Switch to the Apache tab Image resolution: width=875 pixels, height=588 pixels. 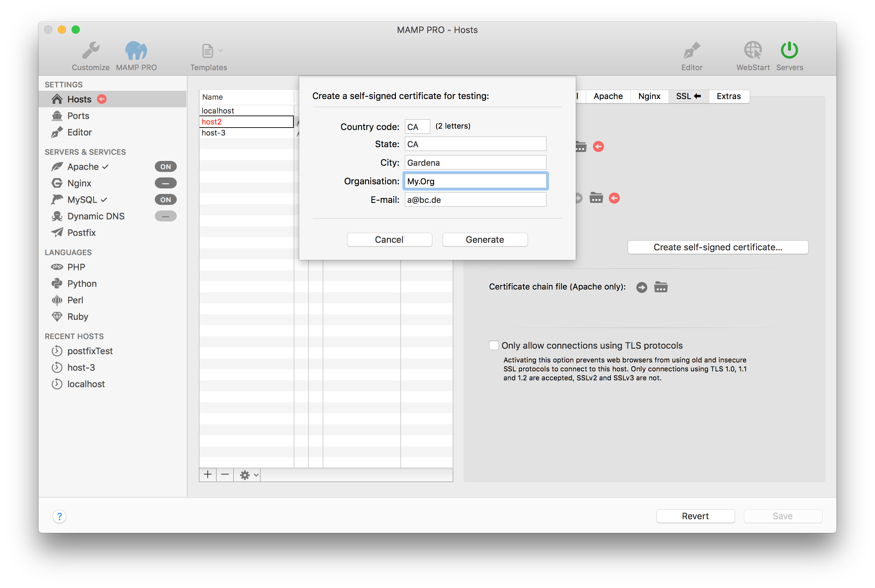tap(608, 96)
